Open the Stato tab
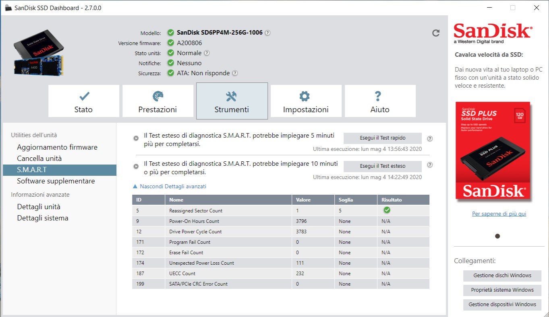 84,101
